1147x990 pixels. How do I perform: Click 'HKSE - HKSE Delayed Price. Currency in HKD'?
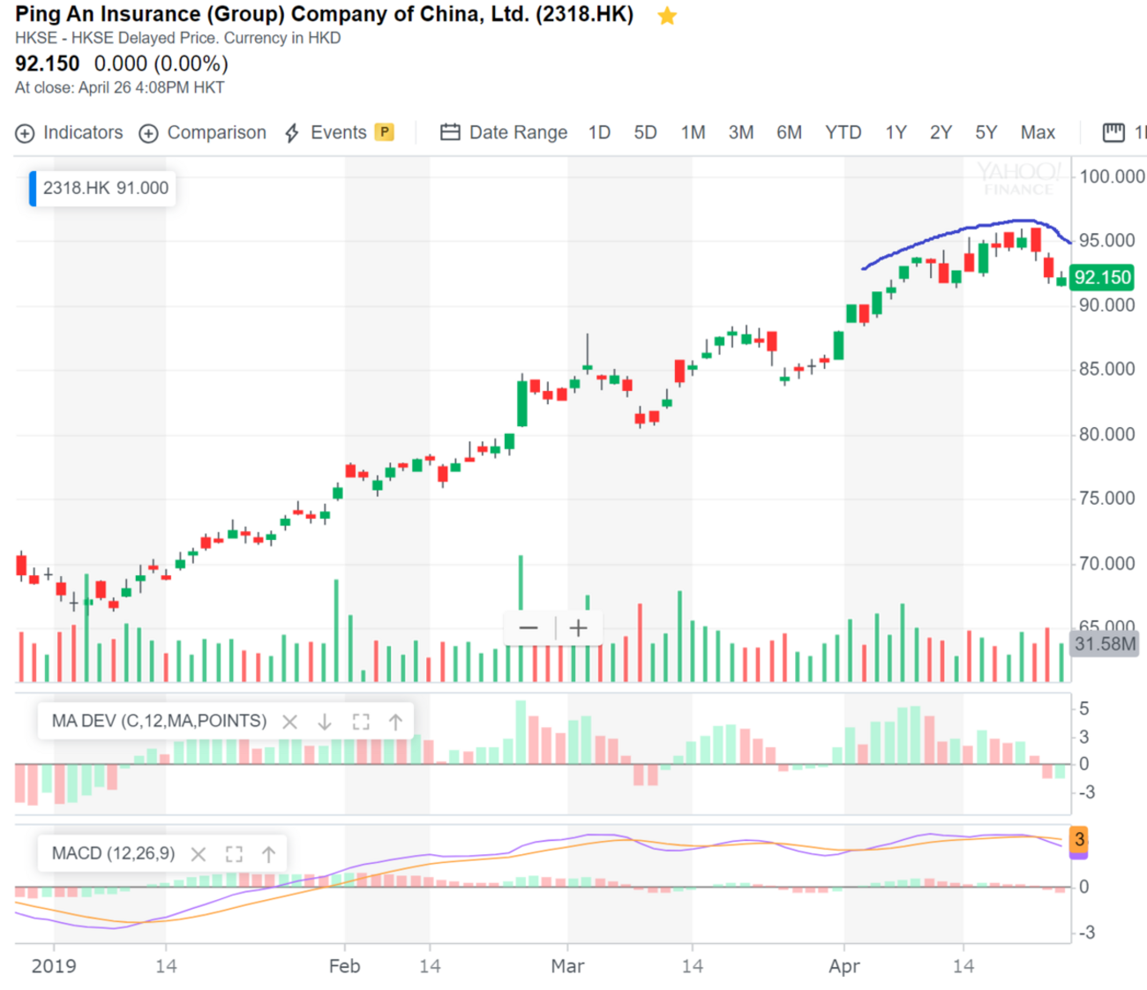pos(177,38)
